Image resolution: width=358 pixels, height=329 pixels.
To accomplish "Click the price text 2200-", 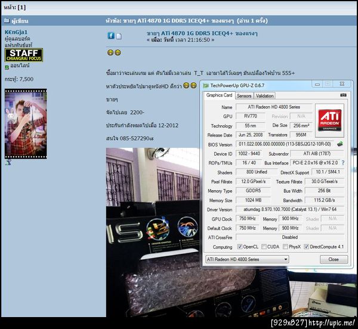I will [137, 113].
